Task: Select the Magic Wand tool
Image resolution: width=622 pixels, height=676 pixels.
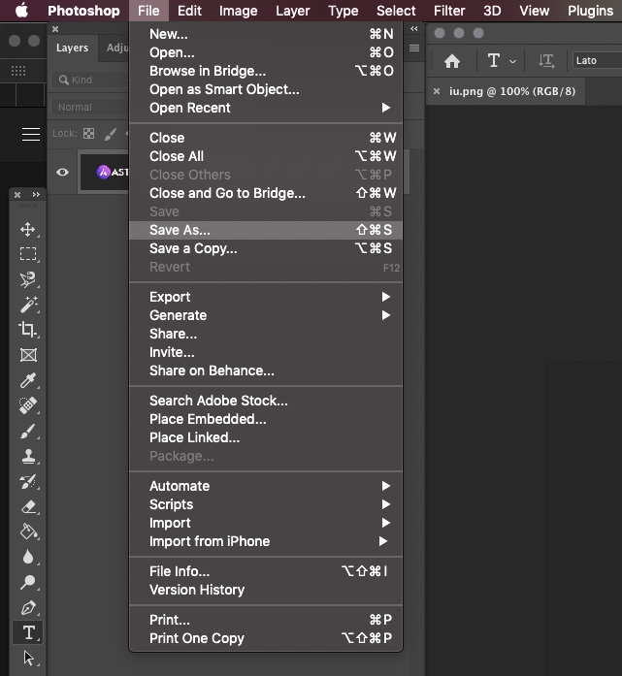Action: 28,305
